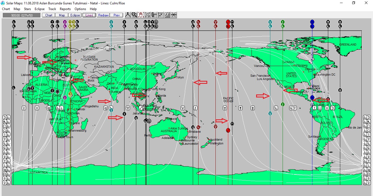Expand the Options menu
Screen dimensions: 373x196
click(80, 9)
